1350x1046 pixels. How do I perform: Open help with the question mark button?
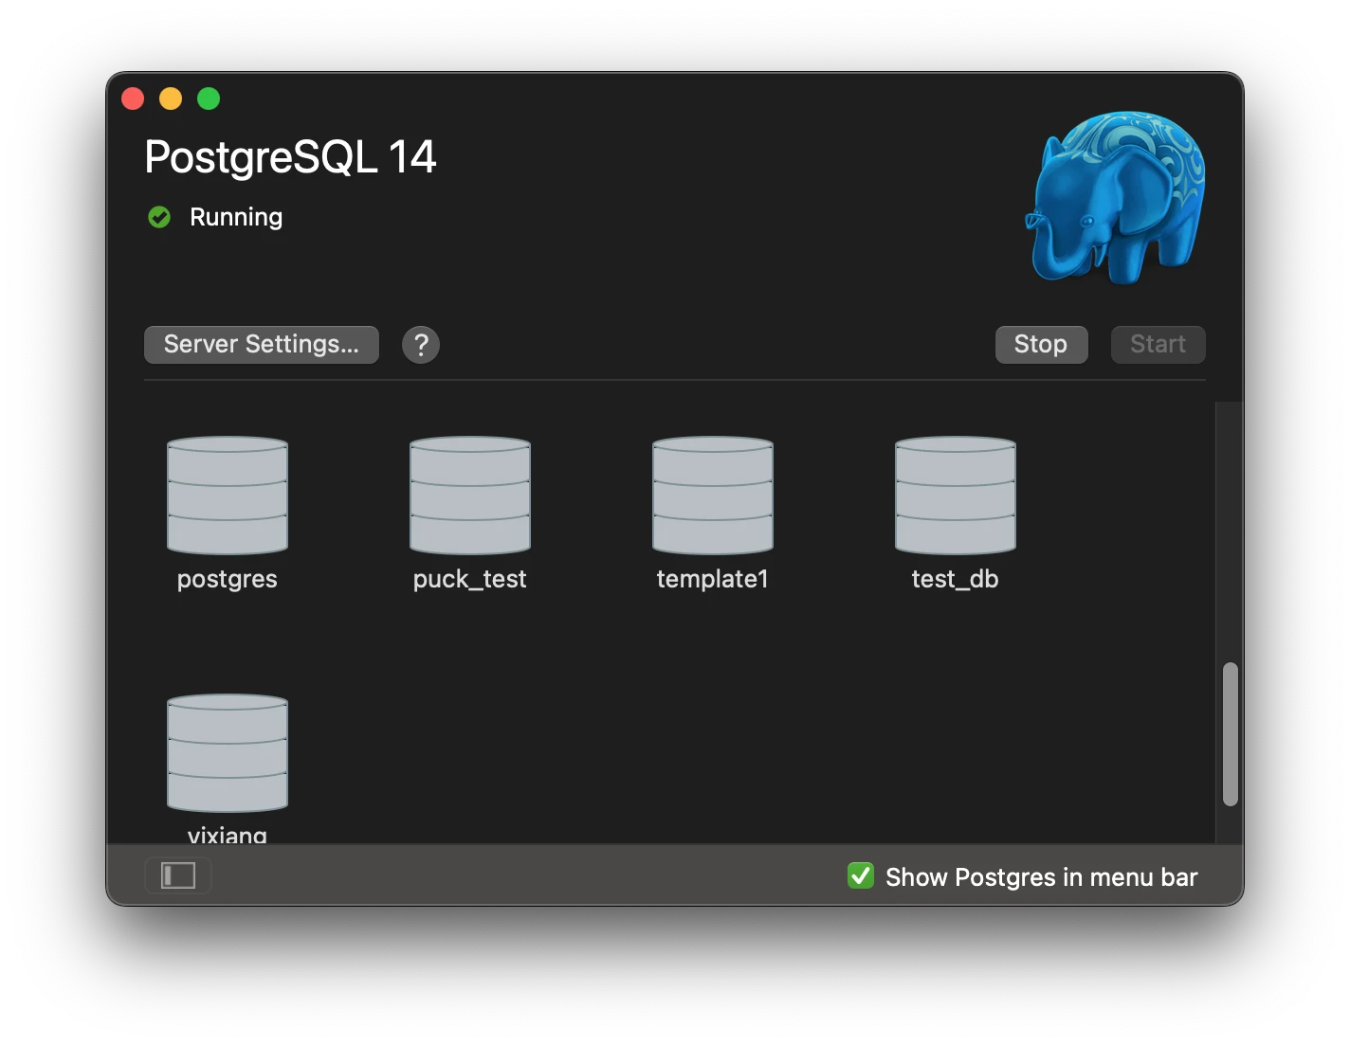421,345
